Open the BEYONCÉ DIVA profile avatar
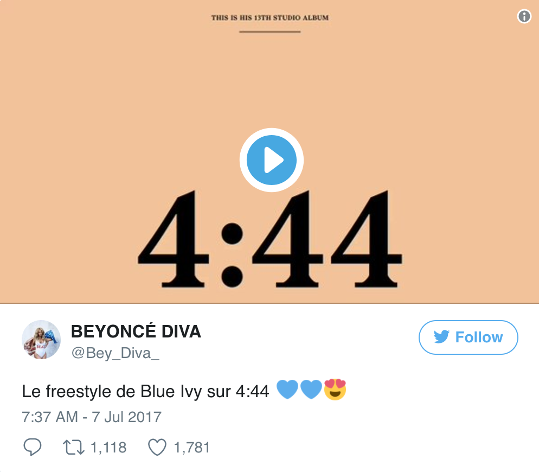Image resolution: width=539 pixels, height=472 pixels. [41, 340]
